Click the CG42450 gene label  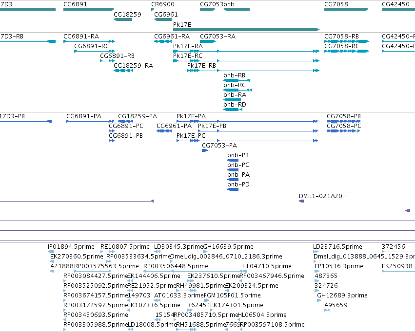pos(395,4)
